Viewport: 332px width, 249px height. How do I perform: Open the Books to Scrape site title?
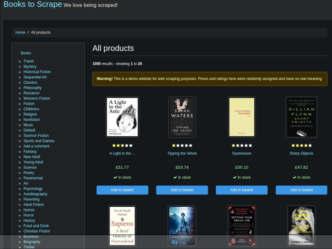pos(33,4)
